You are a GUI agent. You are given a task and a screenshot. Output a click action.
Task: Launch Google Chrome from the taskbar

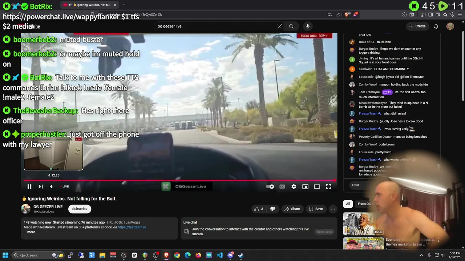177,255
